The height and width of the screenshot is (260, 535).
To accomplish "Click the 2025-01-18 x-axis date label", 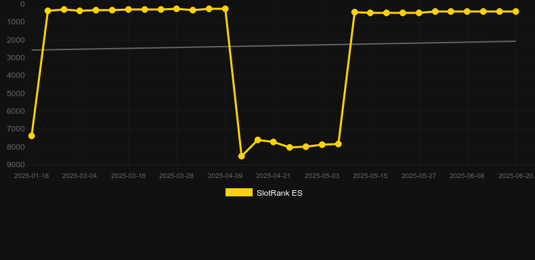I will (x=31, y=176).
